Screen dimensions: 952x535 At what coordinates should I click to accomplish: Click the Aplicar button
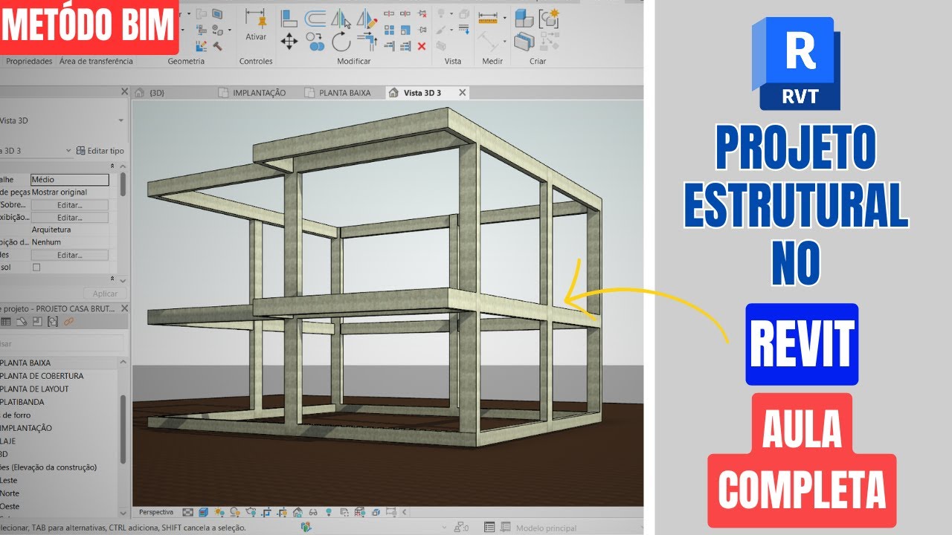click(x=105, y=294)
